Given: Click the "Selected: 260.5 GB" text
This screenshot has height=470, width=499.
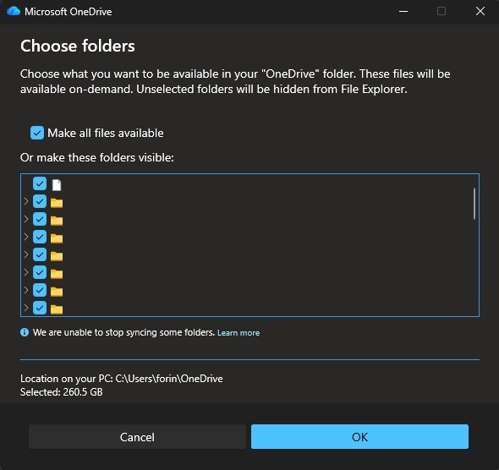Looking at the screenshot, I should [x=62, y=391].
